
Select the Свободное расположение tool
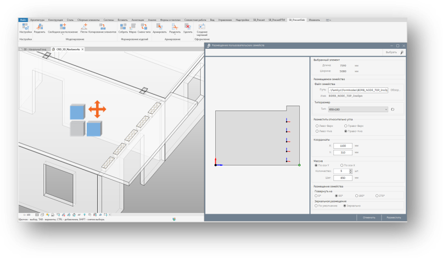62,27
